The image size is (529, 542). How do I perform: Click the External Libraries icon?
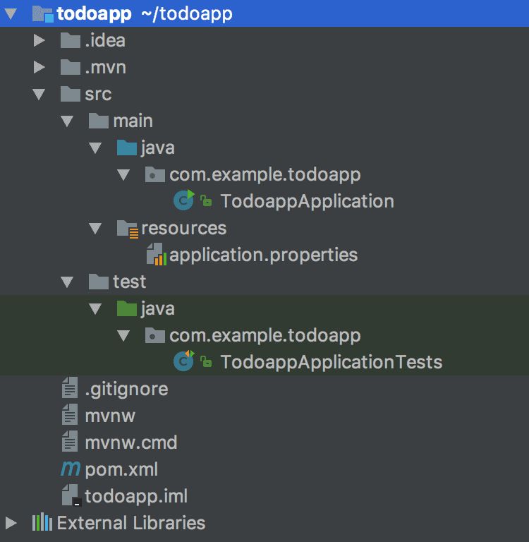pos(42,523)
